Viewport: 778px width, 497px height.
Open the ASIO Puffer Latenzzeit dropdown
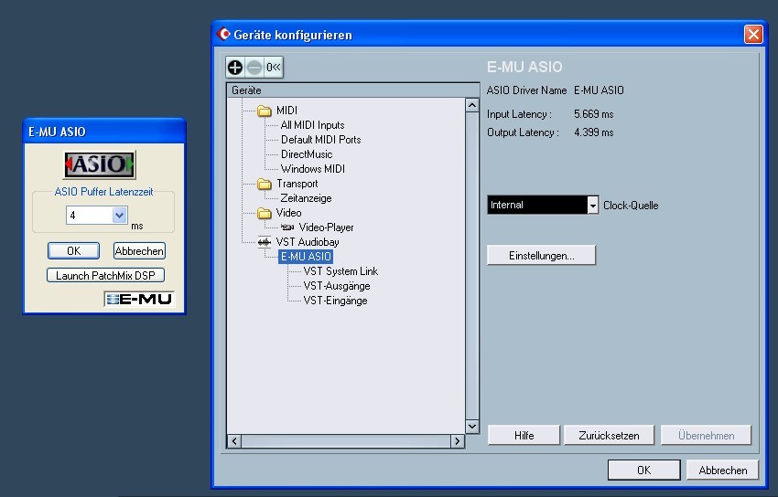coord(119,216)
